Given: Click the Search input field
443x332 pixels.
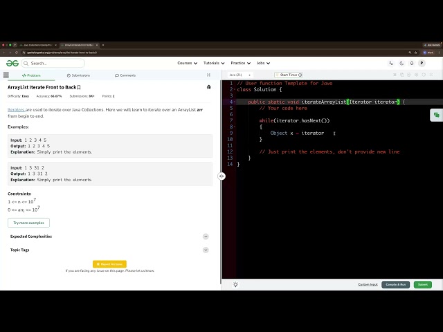Looking at the screenshot, I should pos(53,63).
